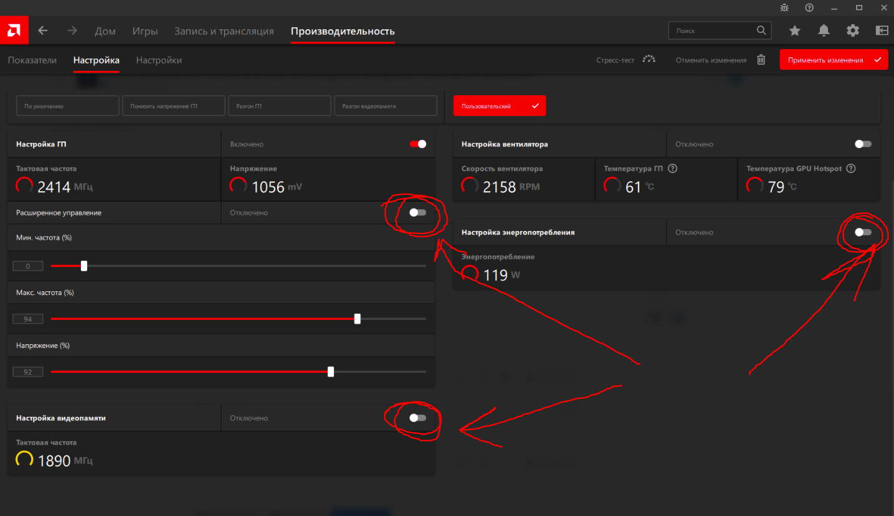Screen dimensions: 894x516
Task: Open help for Температура GPU Hotspot
Action: coord(851,169)
